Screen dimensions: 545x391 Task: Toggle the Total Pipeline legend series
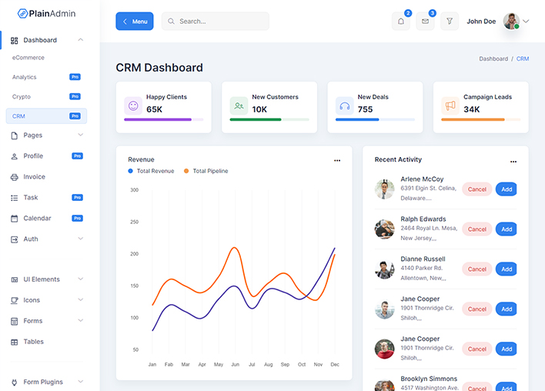(x=206, y=171)
